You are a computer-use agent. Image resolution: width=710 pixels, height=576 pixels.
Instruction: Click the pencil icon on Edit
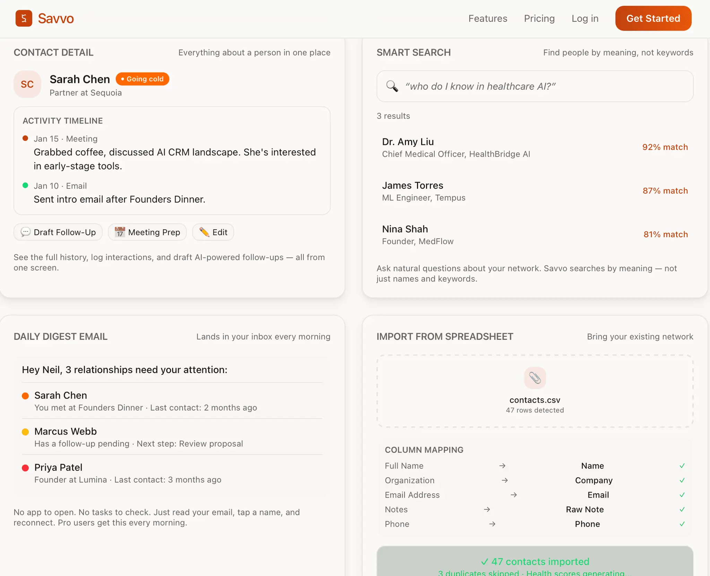tap(204, 232)
